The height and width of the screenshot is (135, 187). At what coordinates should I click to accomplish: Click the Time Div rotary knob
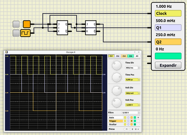click(x=117, y=66)
